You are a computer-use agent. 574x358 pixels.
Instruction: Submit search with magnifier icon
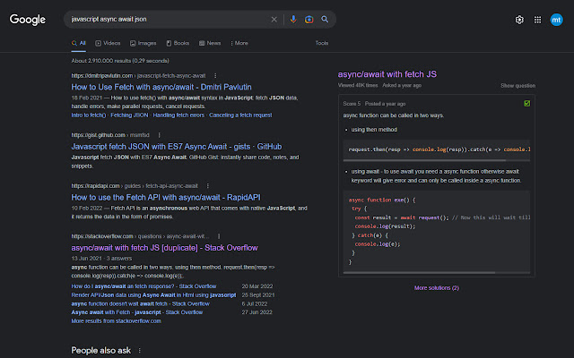pyautogui.click(x=325, y=20)
